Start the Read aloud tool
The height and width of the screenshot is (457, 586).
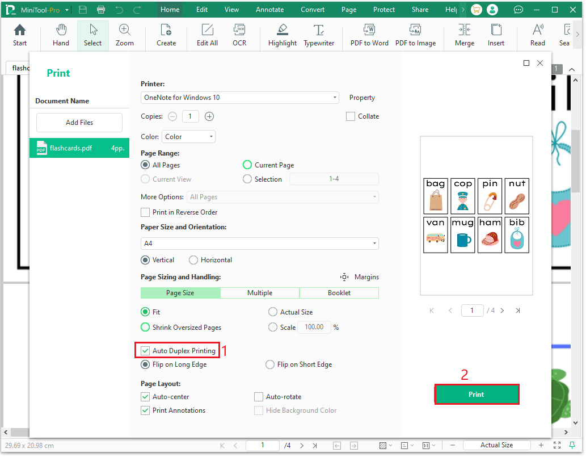[537, 36]
